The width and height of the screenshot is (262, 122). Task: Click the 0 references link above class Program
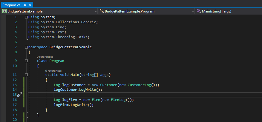tap(45, 57)
